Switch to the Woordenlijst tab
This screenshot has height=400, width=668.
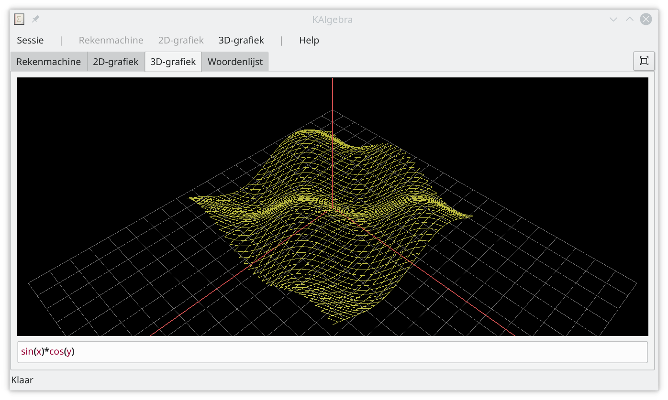click(x=235, y=62)
